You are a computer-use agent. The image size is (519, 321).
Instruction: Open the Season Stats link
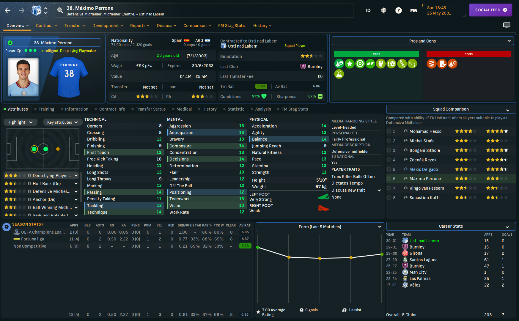tap(28, 224)
